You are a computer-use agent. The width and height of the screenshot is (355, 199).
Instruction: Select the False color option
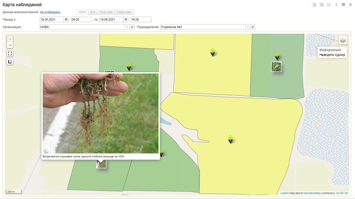click(124, 12)
